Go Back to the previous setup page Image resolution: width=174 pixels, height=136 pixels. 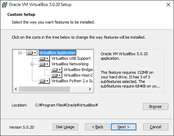click(x=98, y=127)
